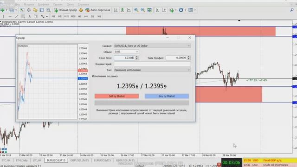The image size is (297, 167).
Task: Switch timeframe to M1
Action: (x=53, y=17)
